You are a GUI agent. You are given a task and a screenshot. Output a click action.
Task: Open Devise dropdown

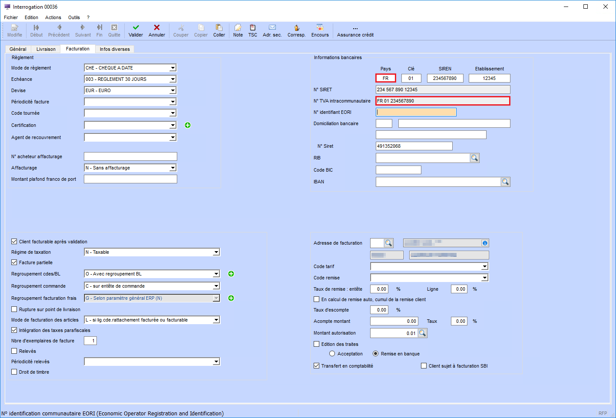(173, 90)
